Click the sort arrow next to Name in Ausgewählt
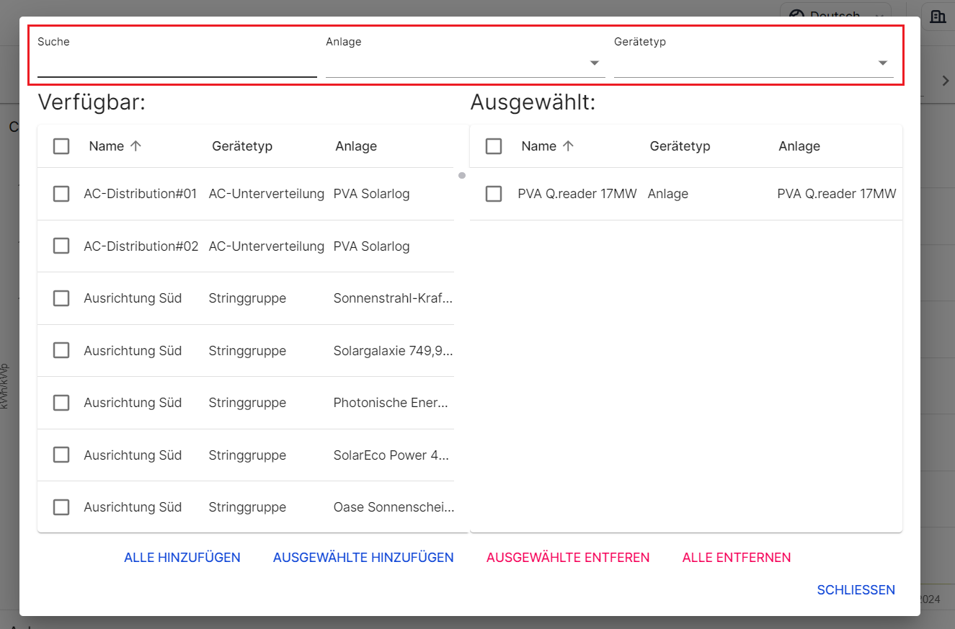The height and width of the screenshot is (629, 955). click(x=568, y=146)
